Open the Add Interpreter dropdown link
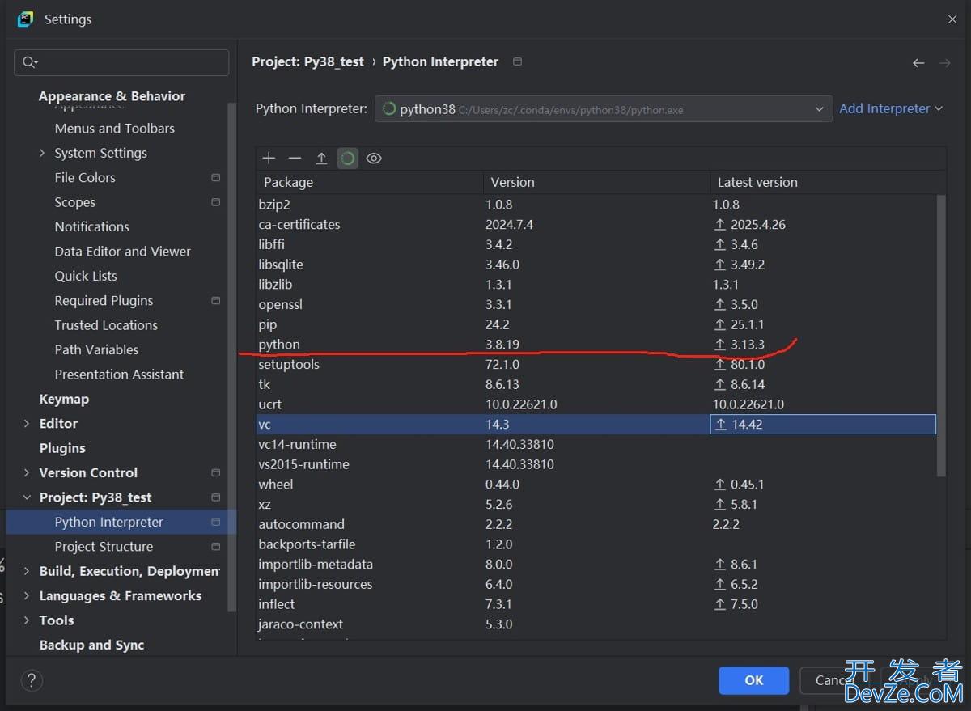Screen dimensions: 971x711 [x=891, y=108]
